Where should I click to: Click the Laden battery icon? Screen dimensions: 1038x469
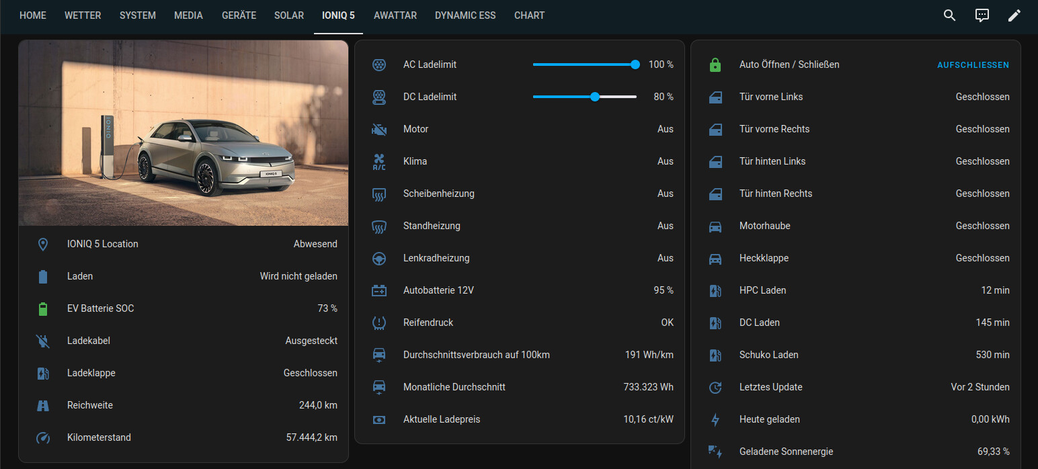click(43, 277)
